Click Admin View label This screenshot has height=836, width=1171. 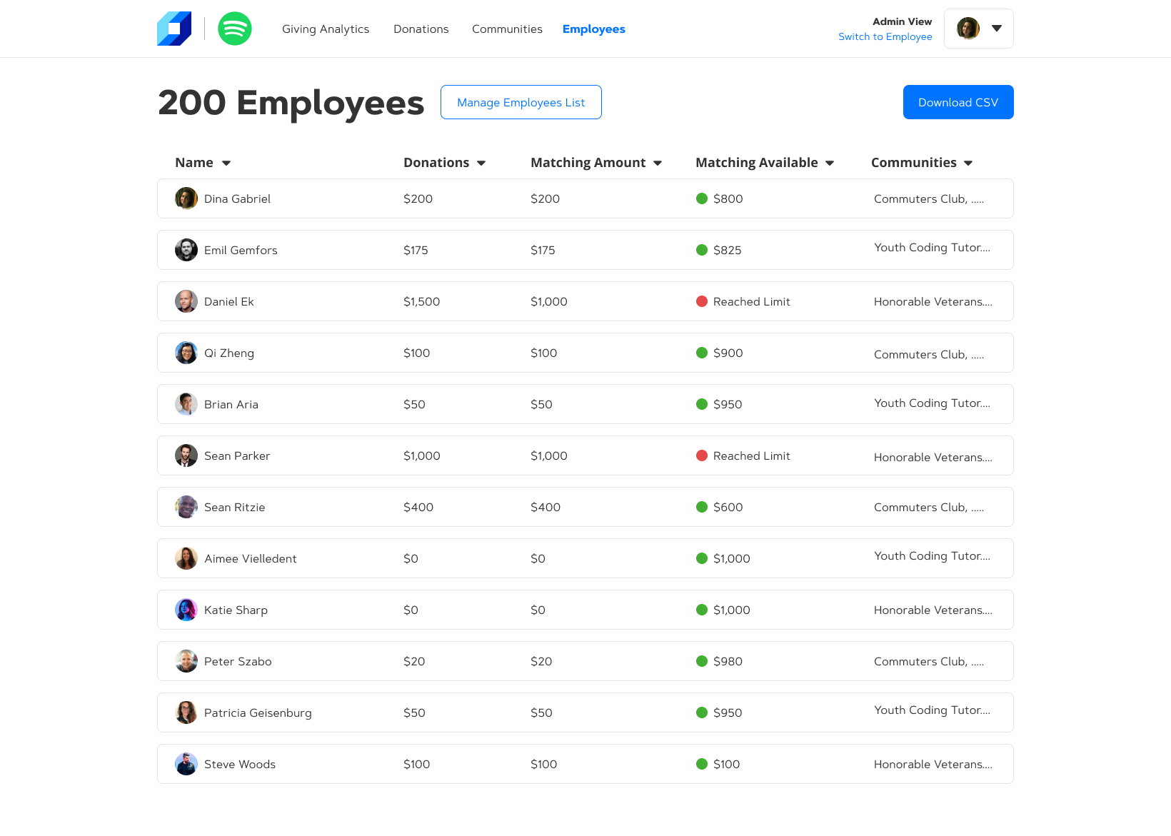903,21
